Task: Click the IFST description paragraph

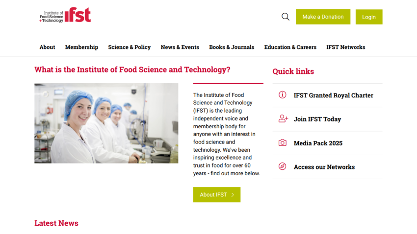Action: pos(227,134)
